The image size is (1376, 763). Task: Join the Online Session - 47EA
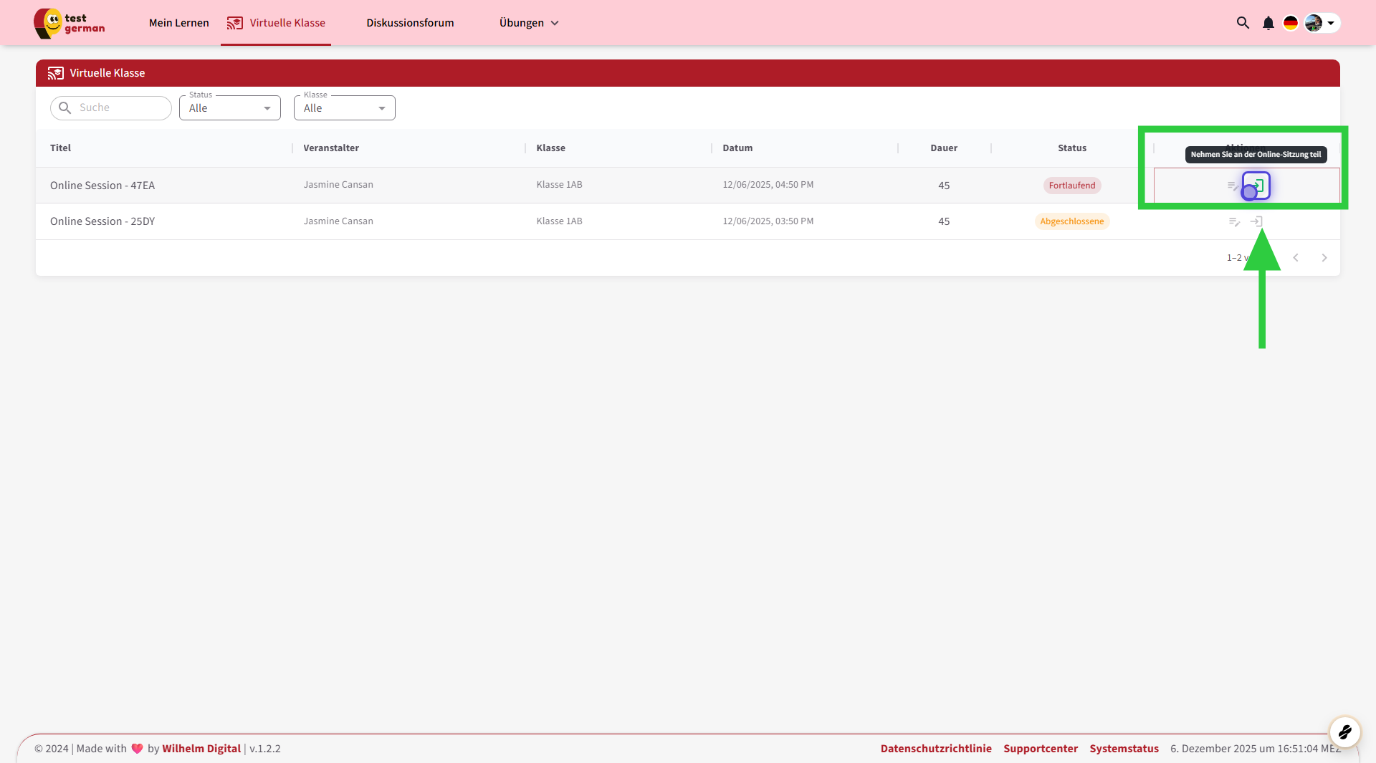coord(1257,186)
